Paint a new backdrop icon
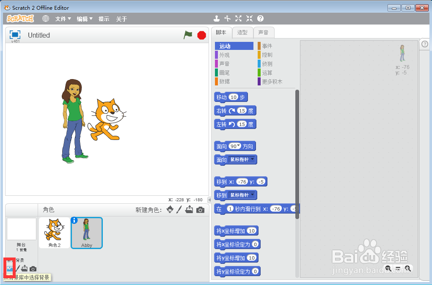 coord(18,268)
